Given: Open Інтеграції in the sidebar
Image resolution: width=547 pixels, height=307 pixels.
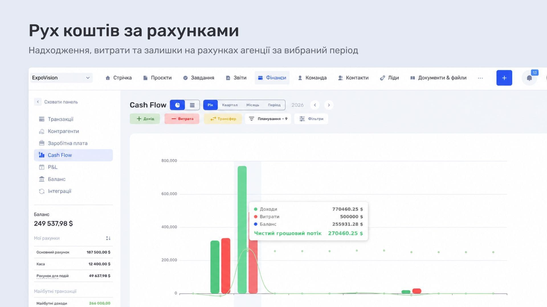Looking at the screenshot, I should point(73,191).
